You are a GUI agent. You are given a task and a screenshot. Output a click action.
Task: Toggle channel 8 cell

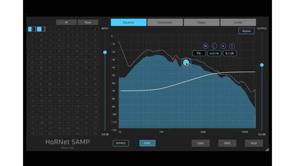(x=95, y=29)
